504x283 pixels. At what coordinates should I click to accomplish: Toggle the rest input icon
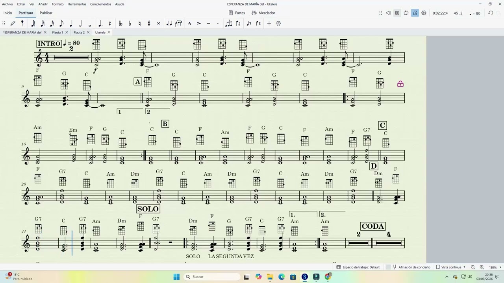[110, 24]
